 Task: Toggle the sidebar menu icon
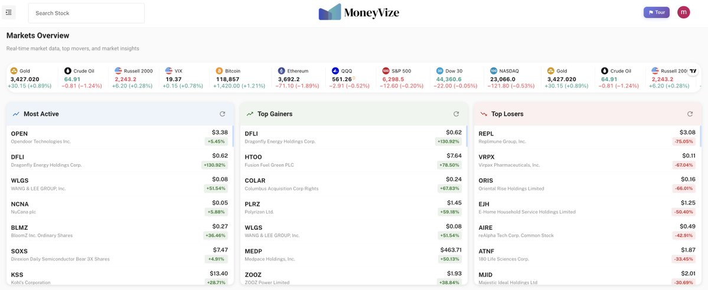pos(9,12)
